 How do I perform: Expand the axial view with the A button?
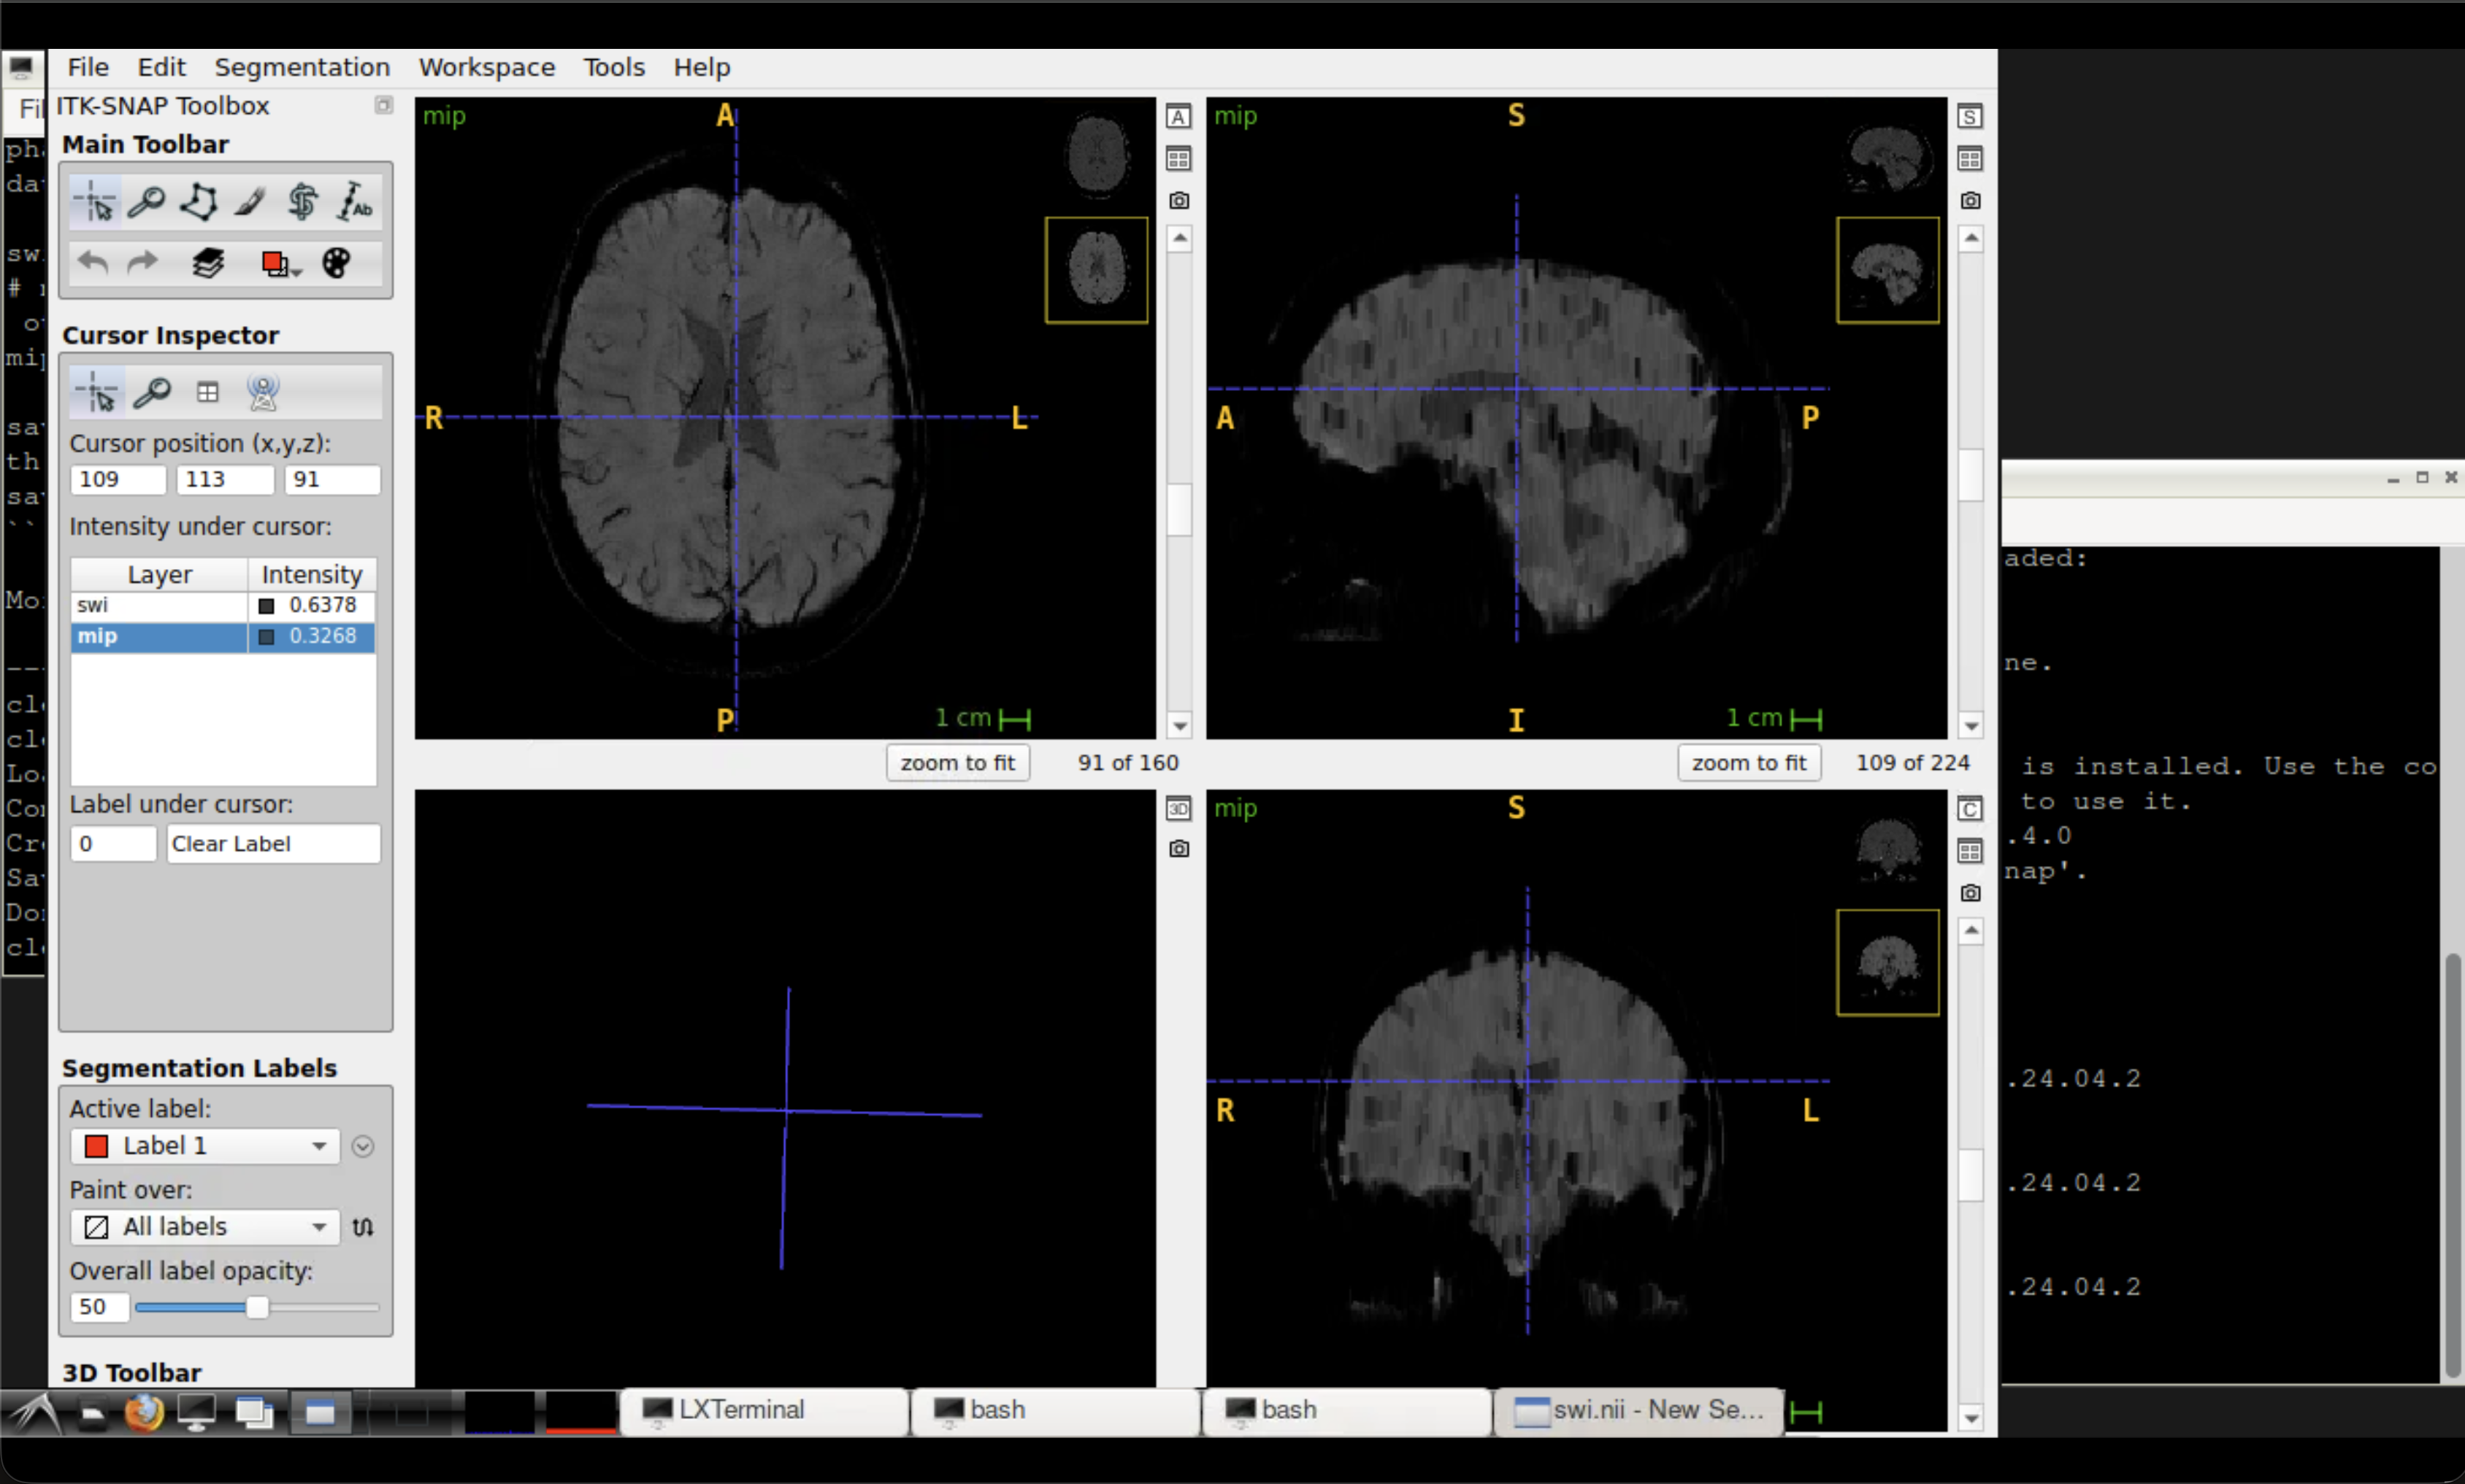tap(1178, 117)
